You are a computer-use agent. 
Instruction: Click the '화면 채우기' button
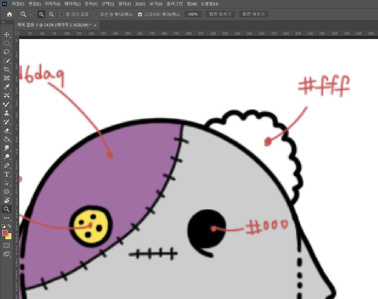point(254,14)
